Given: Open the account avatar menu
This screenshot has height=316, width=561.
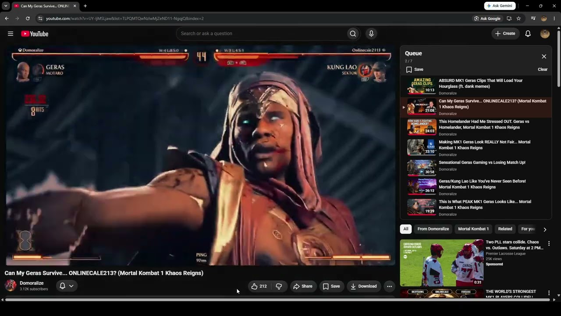Looking at the screenshot, I should coord(545,33).
